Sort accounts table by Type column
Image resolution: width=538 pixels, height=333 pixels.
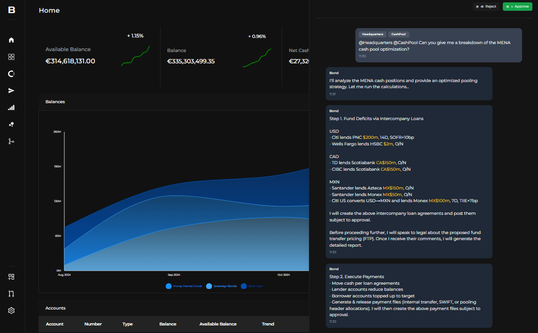pos(128,324)
